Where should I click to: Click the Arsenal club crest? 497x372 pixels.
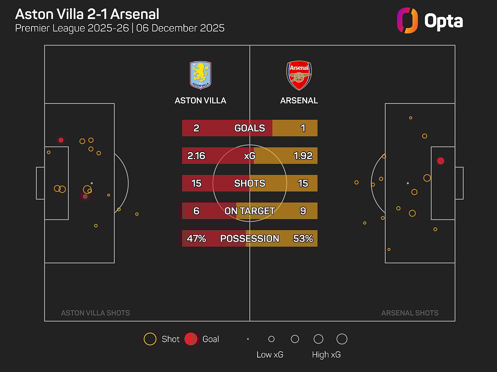pyautogui.click(x=299, y=76)
